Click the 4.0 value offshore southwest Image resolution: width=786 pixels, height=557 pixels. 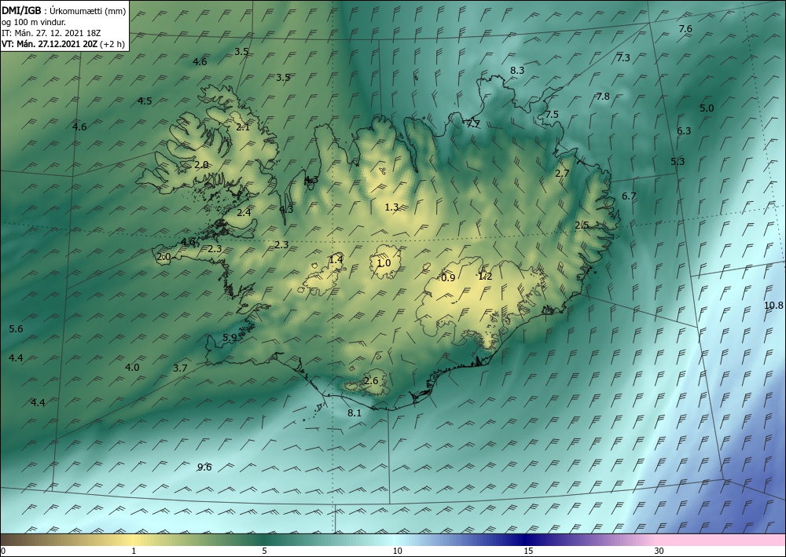point(132,368)
